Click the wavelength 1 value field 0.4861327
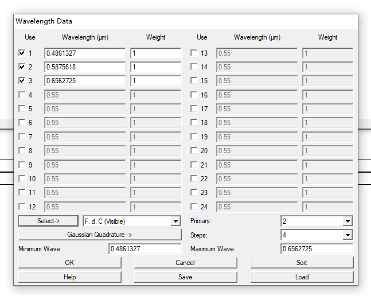The image size is (371, 296). click(84, 53)
